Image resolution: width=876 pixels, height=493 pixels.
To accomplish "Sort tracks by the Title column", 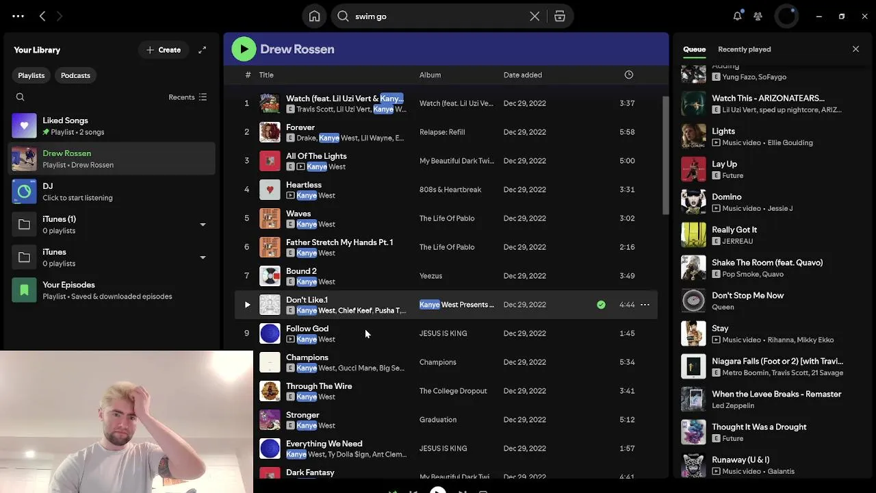I will coord(266,75).
